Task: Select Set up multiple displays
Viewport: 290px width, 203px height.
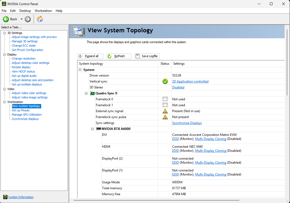Action: [27, 84]
